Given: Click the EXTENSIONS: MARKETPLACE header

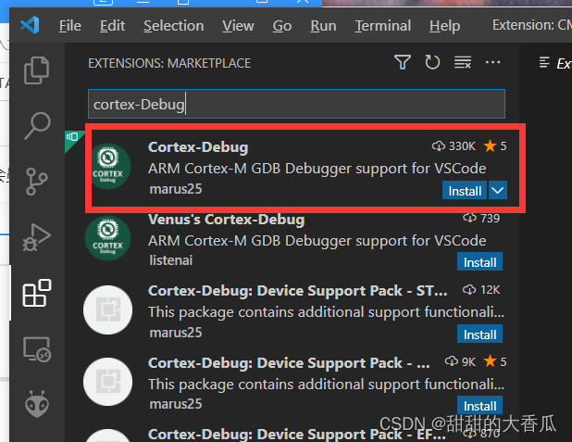Looking at the screenshot, I should pyautogui.click(x=169, y=63).
